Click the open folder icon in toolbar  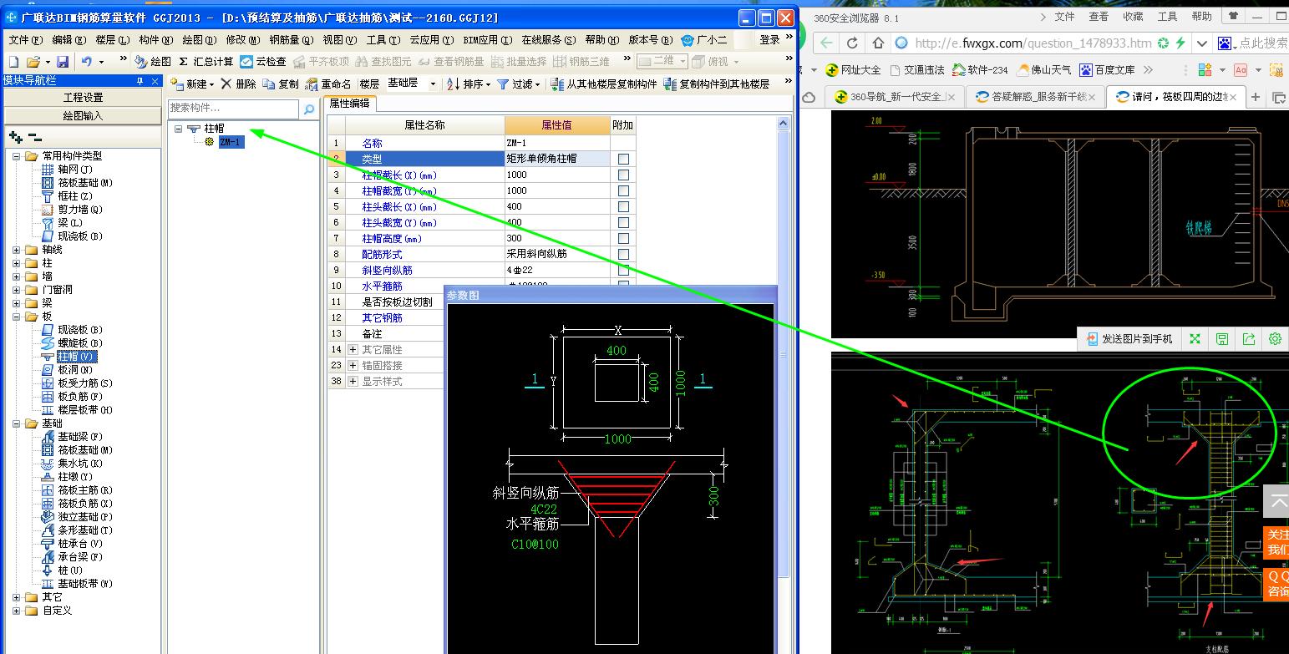pyautogui.click(x=33, y=62)
